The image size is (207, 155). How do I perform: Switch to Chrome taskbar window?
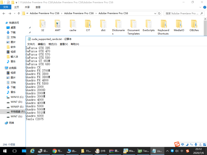click(x=57, y=151)
